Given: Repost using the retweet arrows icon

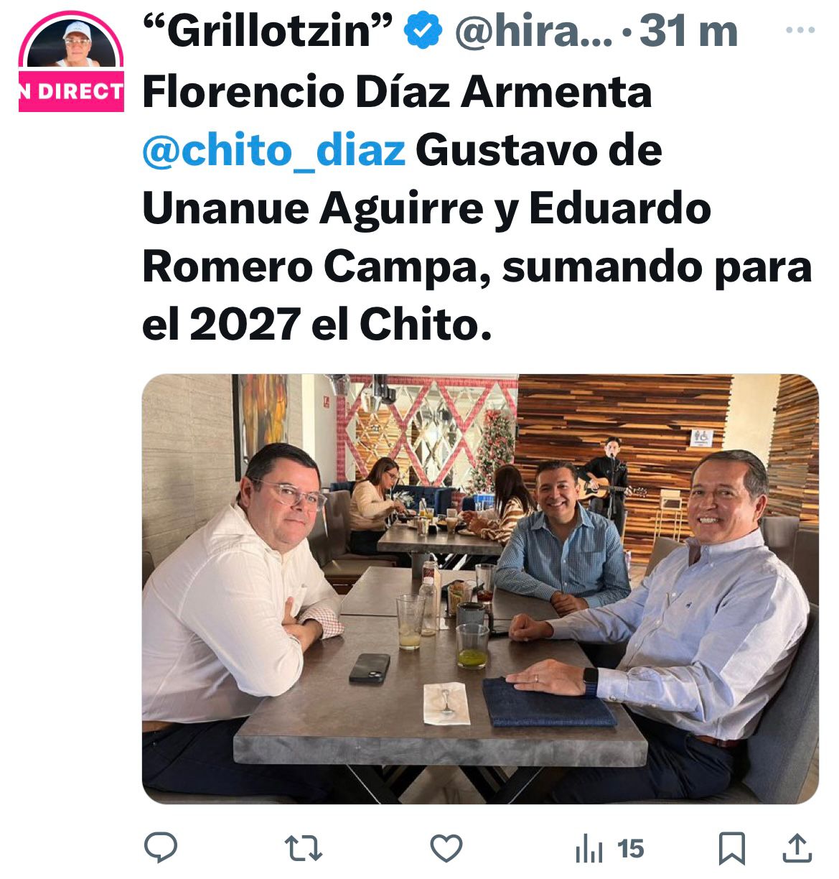Looking at the screenshot, I should tap(304, 849).
